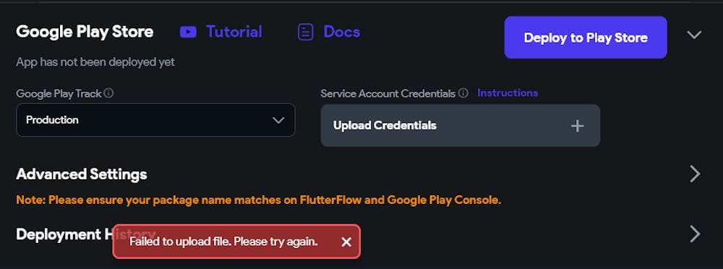
Task: Open the Instructions link for credentials
Action: tap(508, 93)
